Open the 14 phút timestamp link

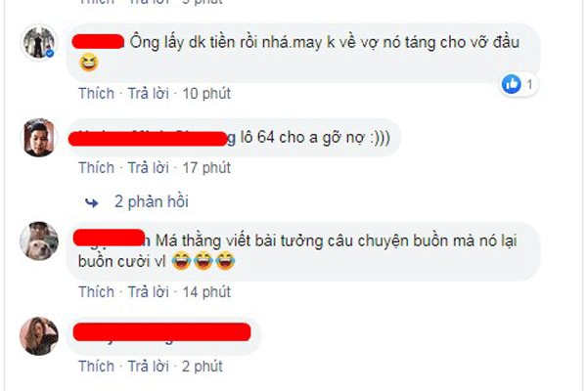pyautogui.click(x=206, y=292)
